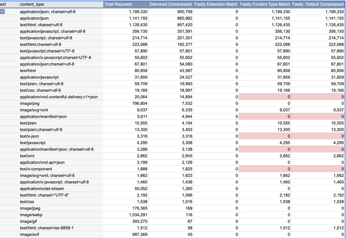Viewport: 346px width, 238px height.
Task: Click the 'image/avif' row label
Action: pyautogui.click(x=30, y=235)
